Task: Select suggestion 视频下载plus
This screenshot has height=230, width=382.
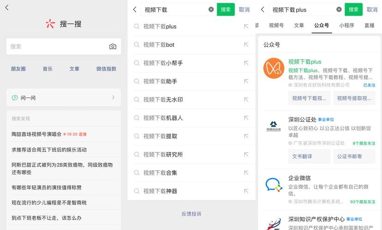Action: pyautogui.click(x=160, y=26)
